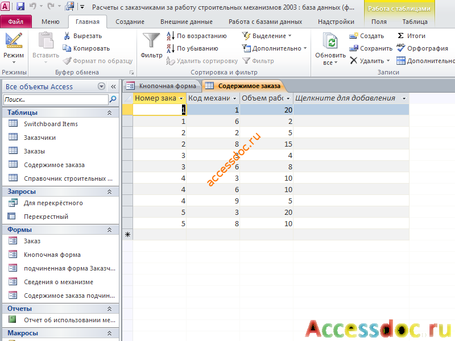Screen dimensions: 455x341
Task: Click Итоги totals sigma button
Action: pos(411,36)
